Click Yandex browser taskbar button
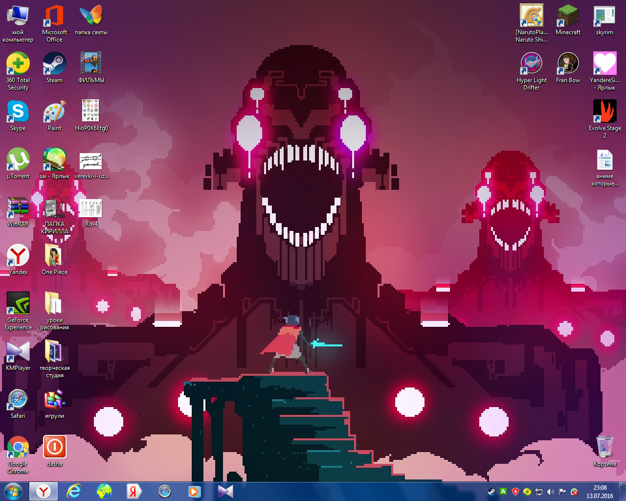Viewport: 626px width, 501px height. click(x=44, y=491)
